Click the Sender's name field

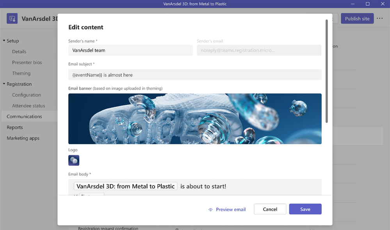point(130,50)
